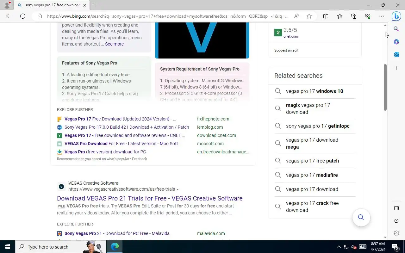
Task: Search magix vegas pro 17 download
Action: tap(315, 108)
